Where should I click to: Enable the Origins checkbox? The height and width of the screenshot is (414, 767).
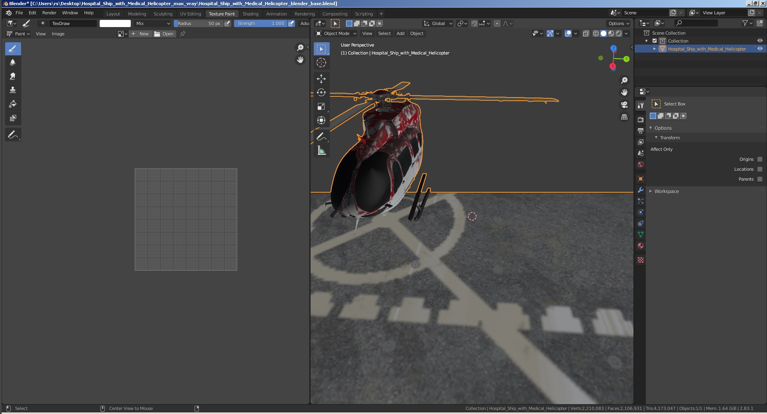tap(760, 159)
